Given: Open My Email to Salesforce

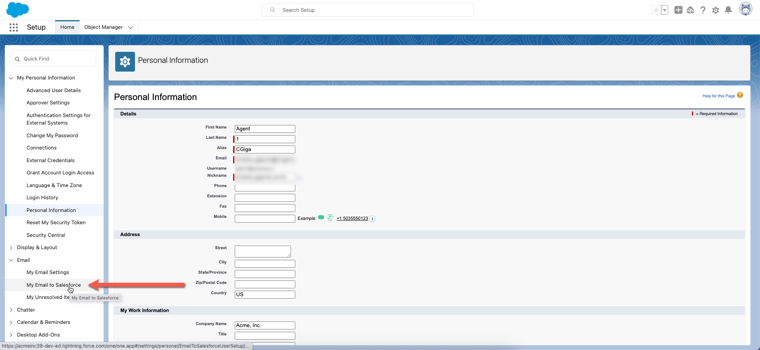Looking at the screenshot, I should coord(53,285).
